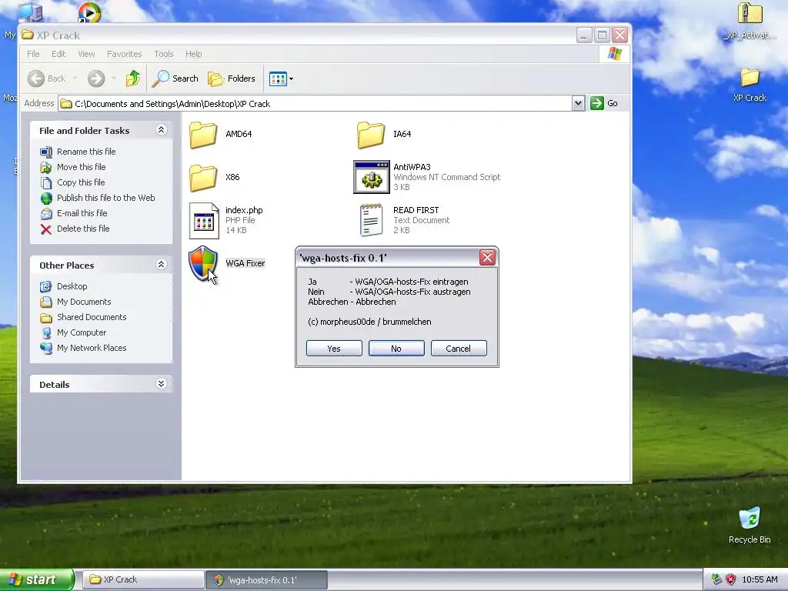Expand the Address bar dropdown
This screenshot has height=591, width=788.
point(578,104)
